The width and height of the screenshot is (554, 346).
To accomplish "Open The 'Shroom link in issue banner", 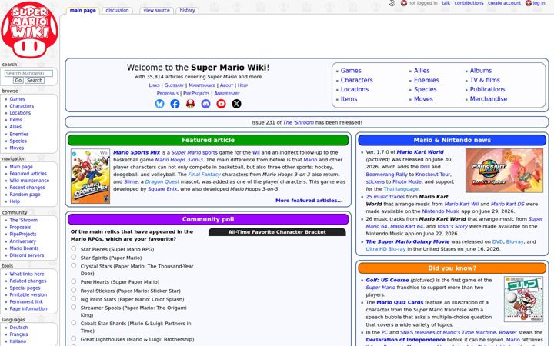I will tap(299, 122).
